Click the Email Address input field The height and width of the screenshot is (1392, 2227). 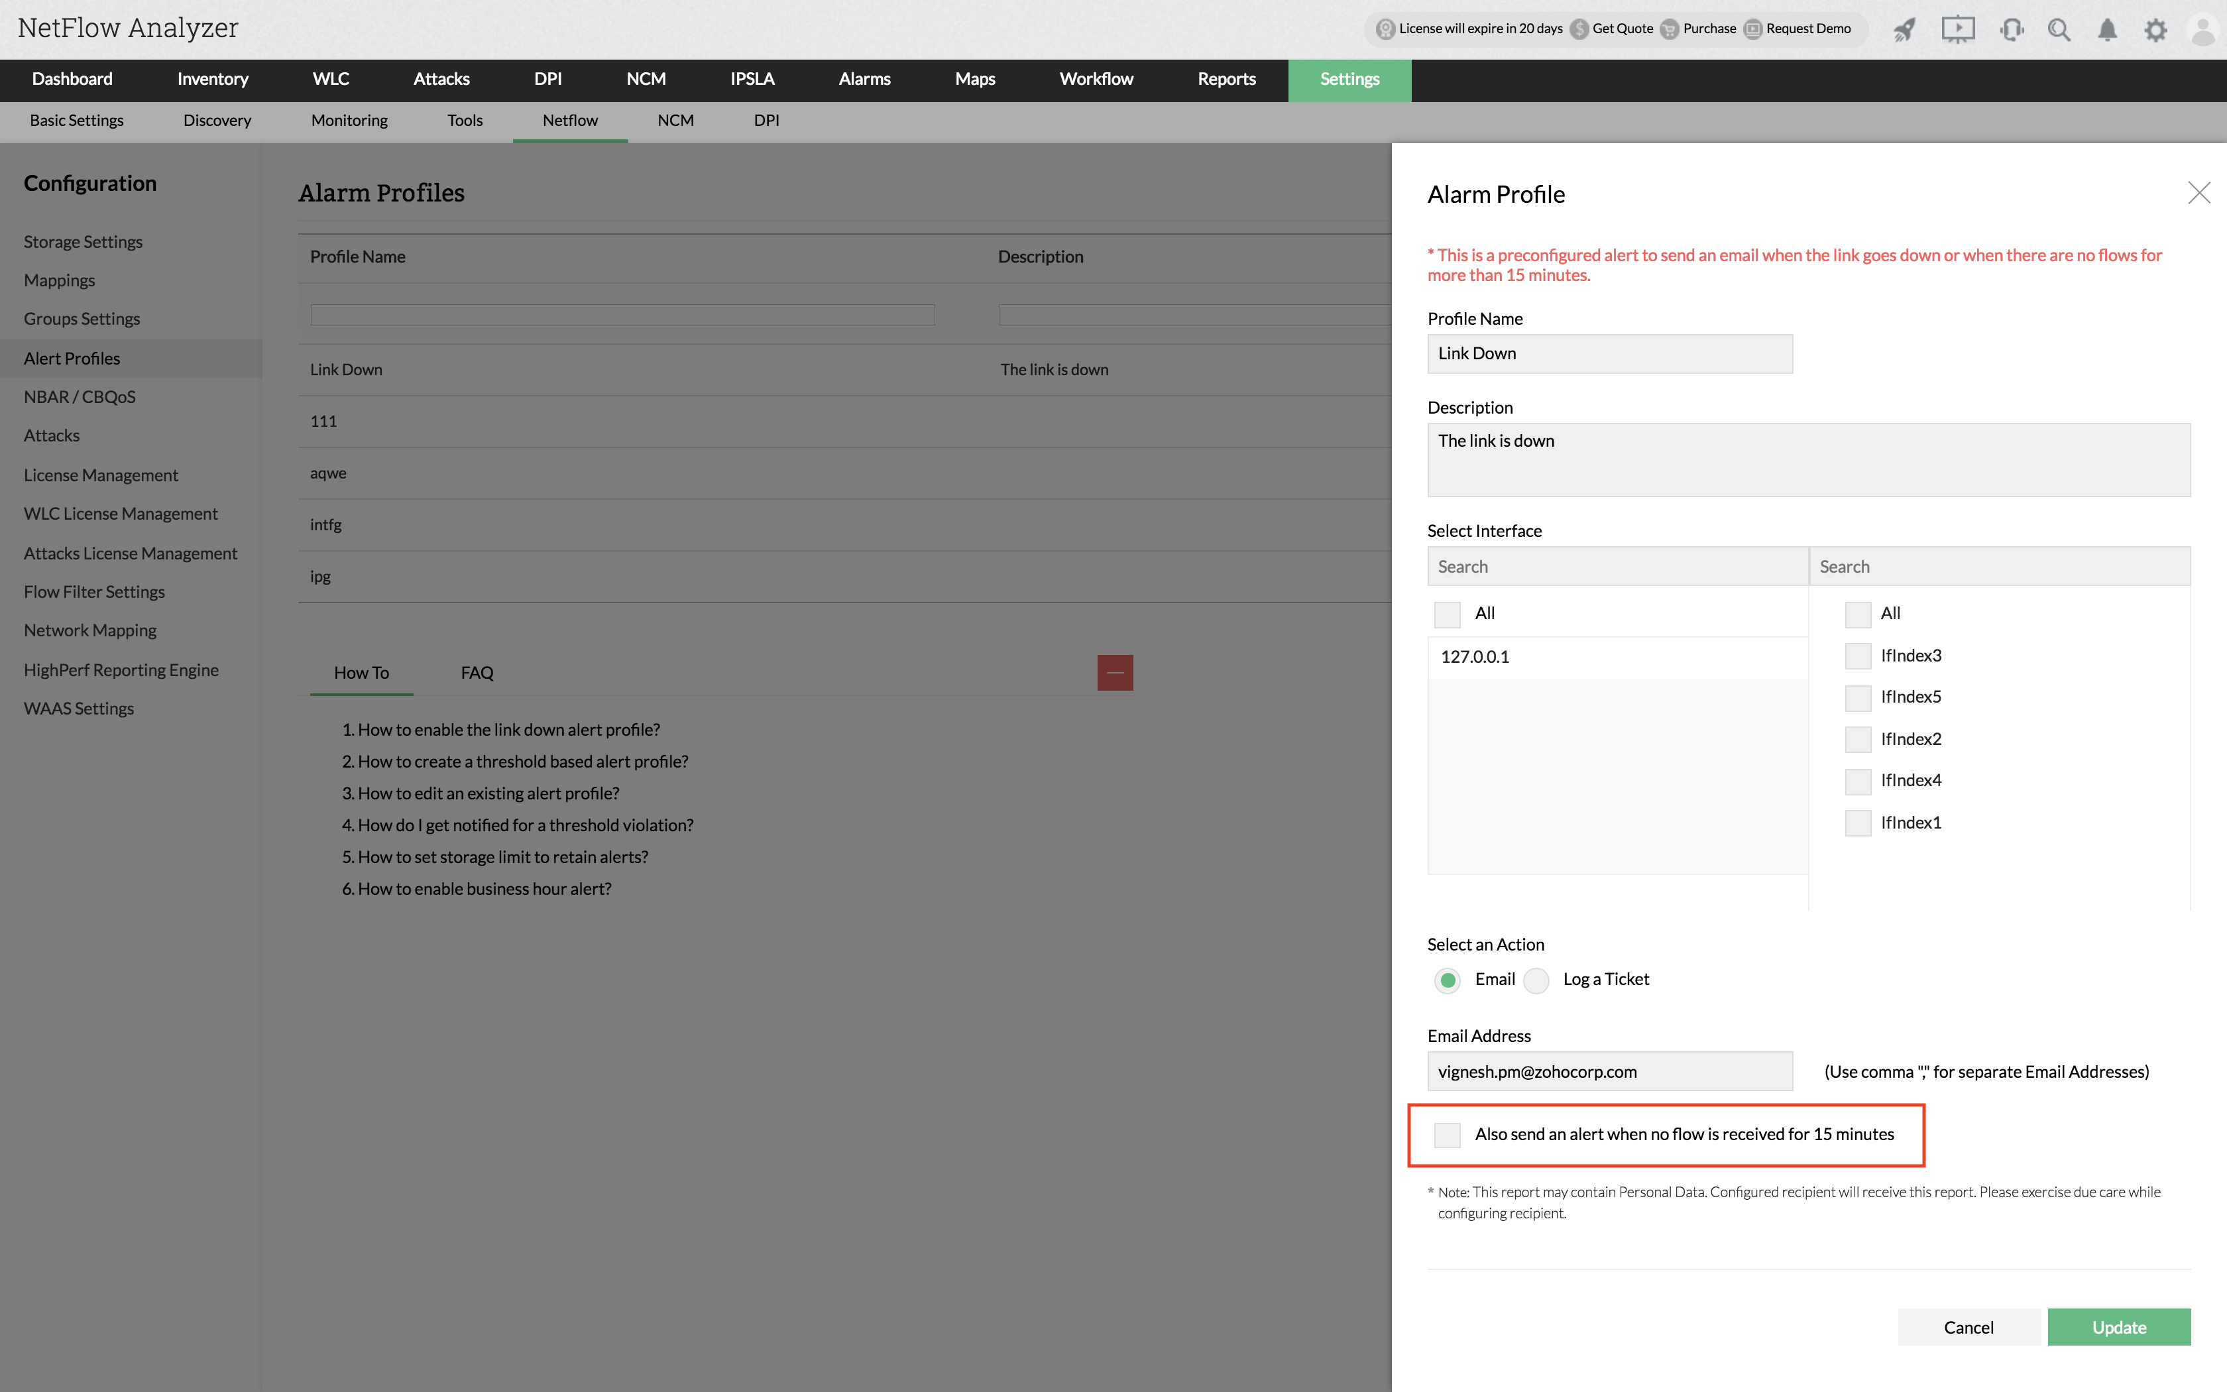click(1609, 1072)
